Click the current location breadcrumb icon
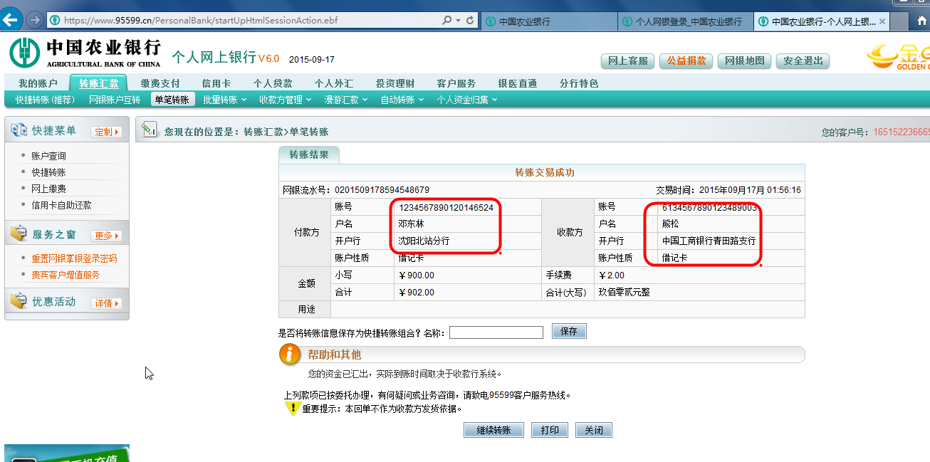This screenshot has height=462, width=930. 149,130
